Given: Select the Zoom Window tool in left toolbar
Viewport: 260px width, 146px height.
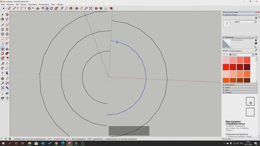Looking at the screenshot, I should pos(7,83).
